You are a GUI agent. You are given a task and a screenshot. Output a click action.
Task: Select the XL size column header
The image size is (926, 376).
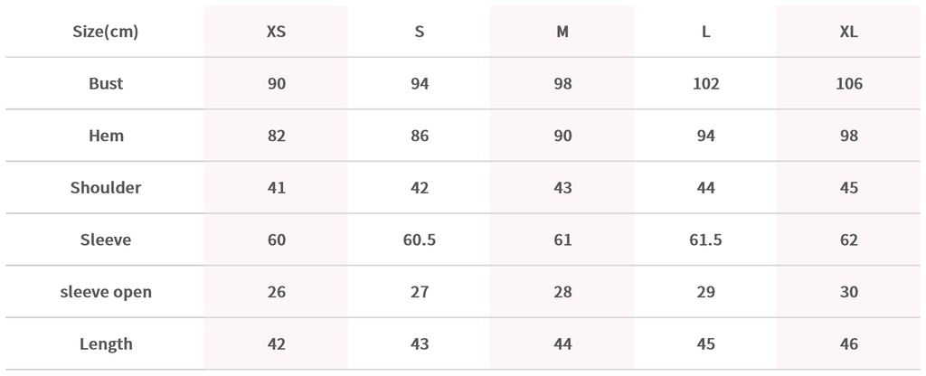(x=849, y=32)
